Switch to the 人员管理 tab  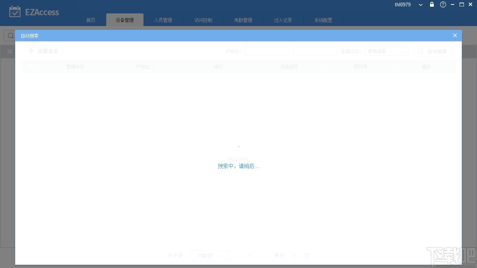click(163, 20)
